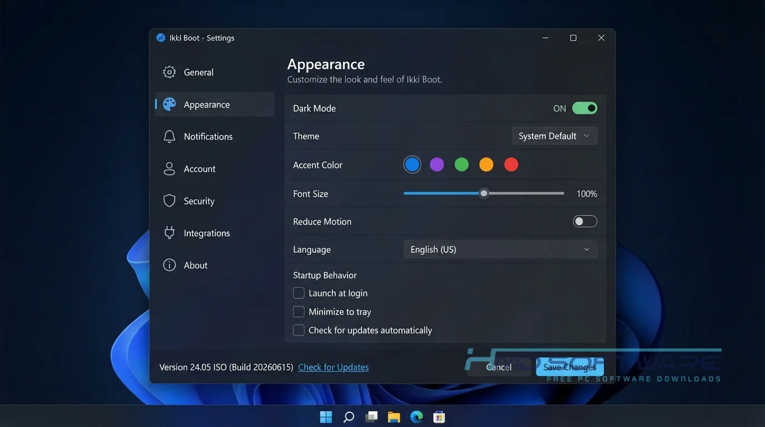
Task: Click the Accent Color label
Action: (317, 165)
